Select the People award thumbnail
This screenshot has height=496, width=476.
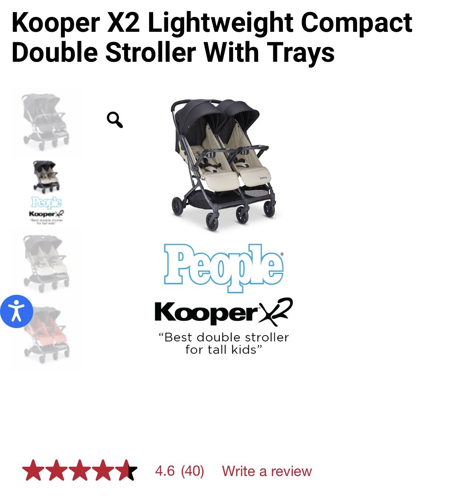(46, 192)
